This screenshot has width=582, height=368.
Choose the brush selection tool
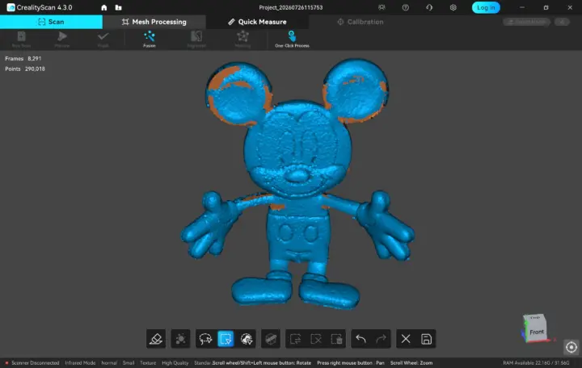[x=246, y=339]
